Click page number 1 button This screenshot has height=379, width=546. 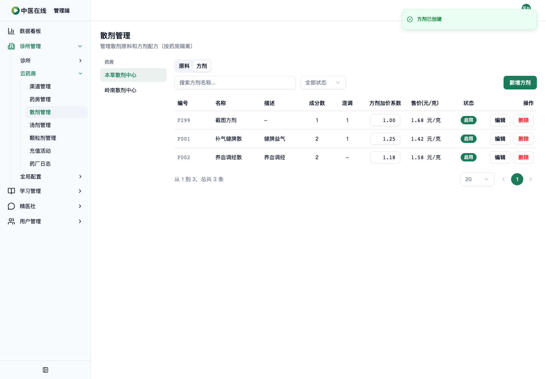coord(517,179)
